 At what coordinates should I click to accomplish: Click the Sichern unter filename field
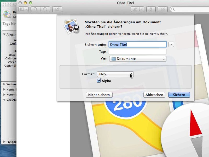point(138,44)
